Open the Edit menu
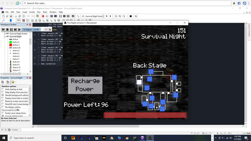The height and width of the screenshot is (141, 251). click(12, 12)
